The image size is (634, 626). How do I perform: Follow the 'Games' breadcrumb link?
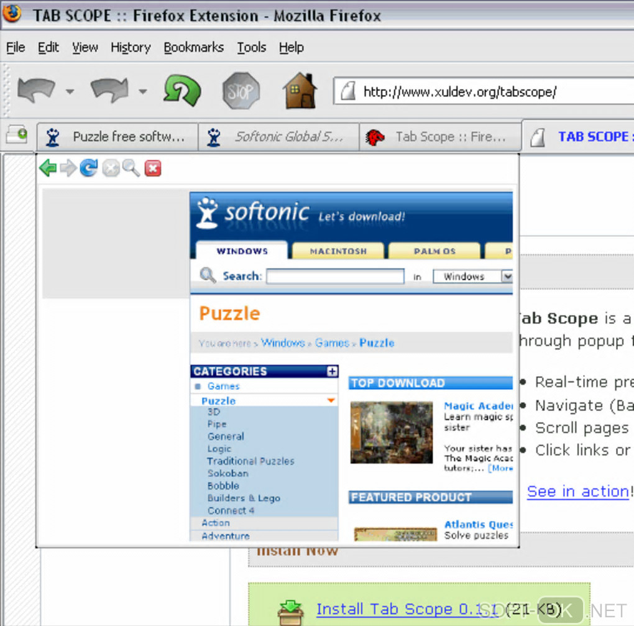click(x=332, y=343)
